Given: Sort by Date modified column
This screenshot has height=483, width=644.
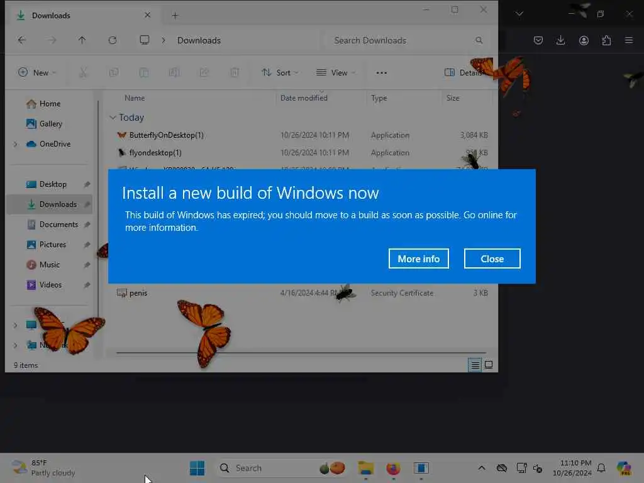Looking at the screenshot, I should (x=304, y=98).
